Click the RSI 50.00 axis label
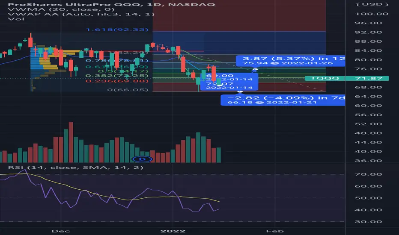Screen dimensions: 399x235 coord(369,198)
